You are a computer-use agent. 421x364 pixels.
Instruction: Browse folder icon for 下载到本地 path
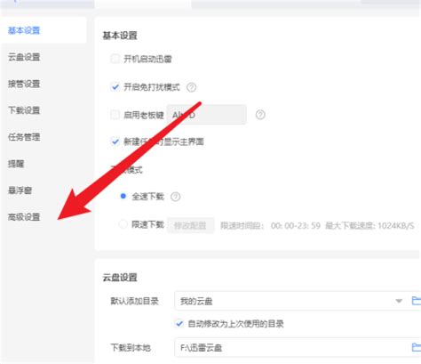coord(417,347)
